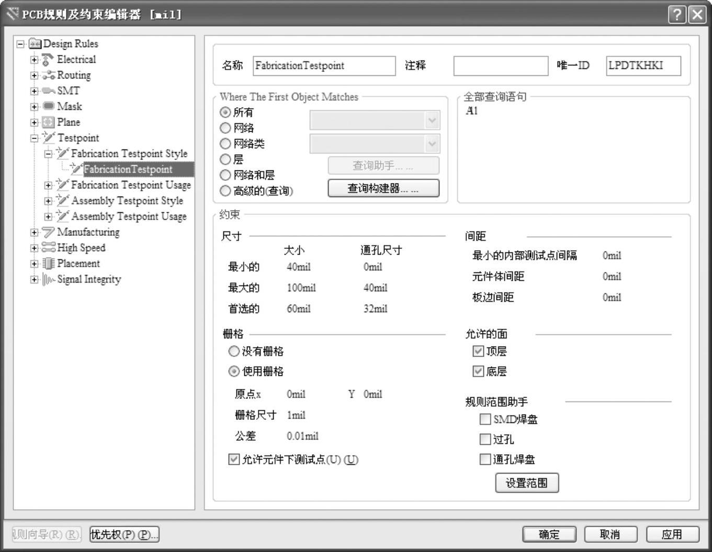
Task: Click the Testpoint category icon
Action: tap(48, 138)
